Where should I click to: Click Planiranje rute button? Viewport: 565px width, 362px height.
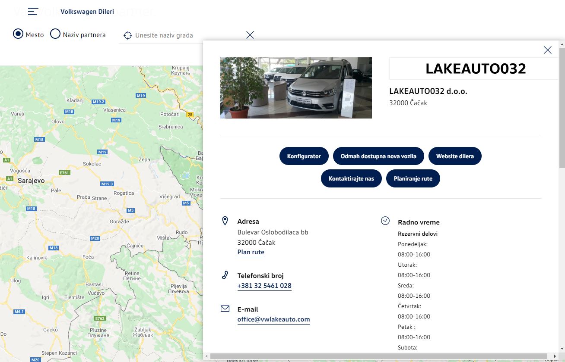click(413, 178)
